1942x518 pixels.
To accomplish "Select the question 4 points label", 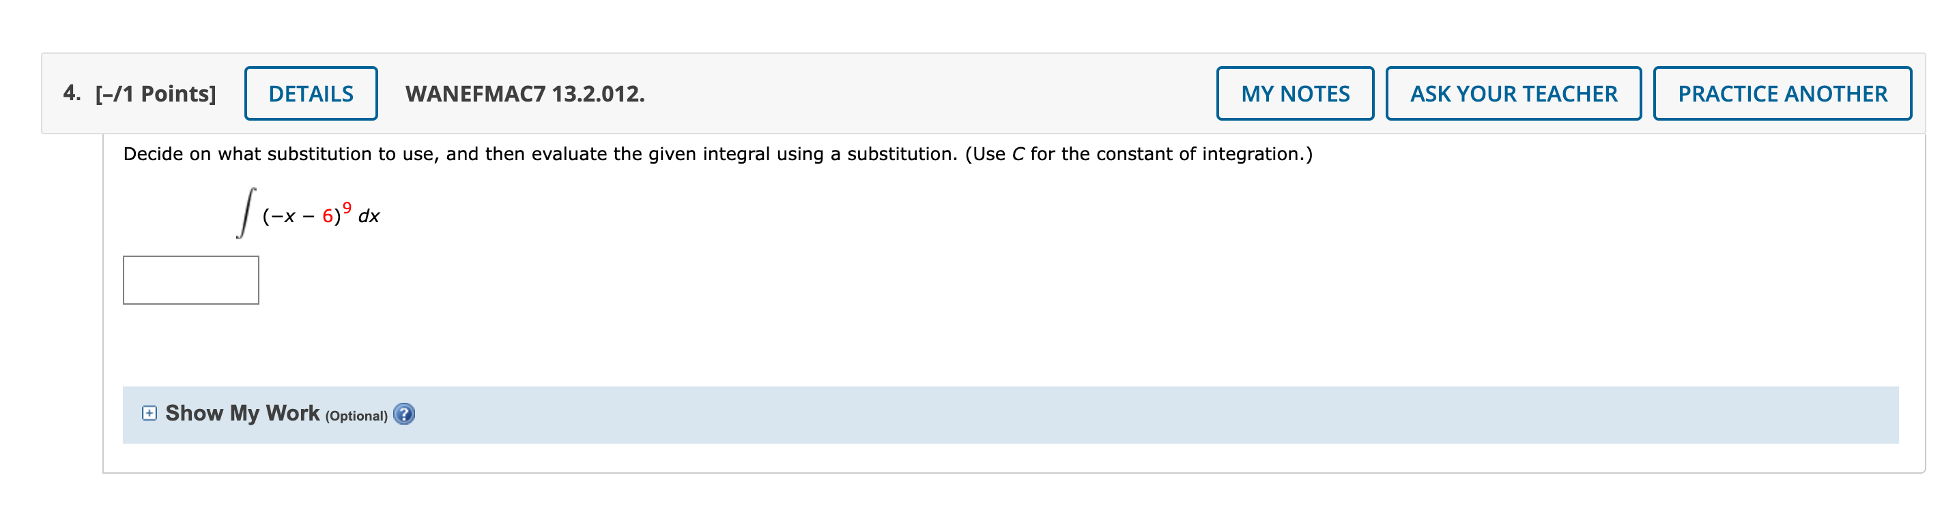I will [156, 93].
